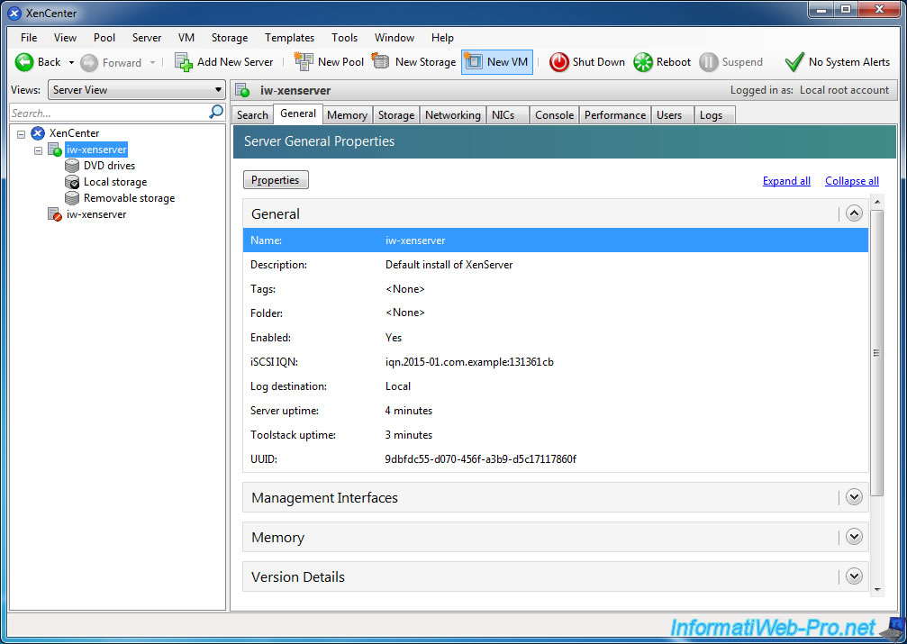Image resolution: width=907 pixels, height=644 pixels.
Task: Open the Storage menu
Action: 229,38
